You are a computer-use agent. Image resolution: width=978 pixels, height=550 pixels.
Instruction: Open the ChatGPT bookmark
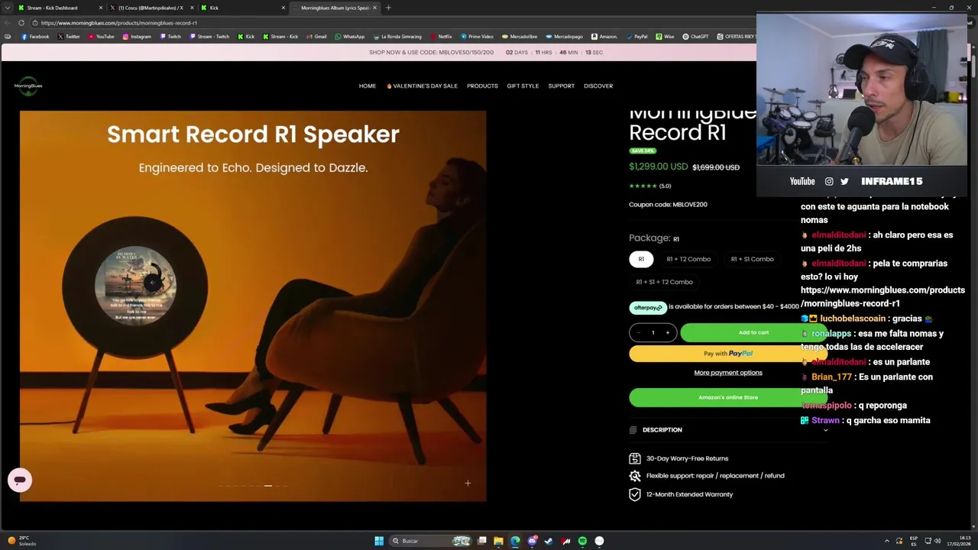point(696,37)
